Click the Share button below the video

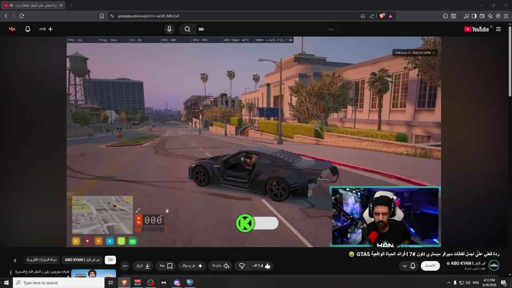(x=220, y=266)
